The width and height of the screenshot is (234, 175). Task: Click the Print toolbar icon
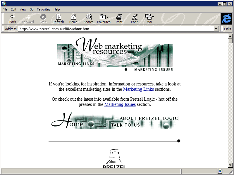119,17
